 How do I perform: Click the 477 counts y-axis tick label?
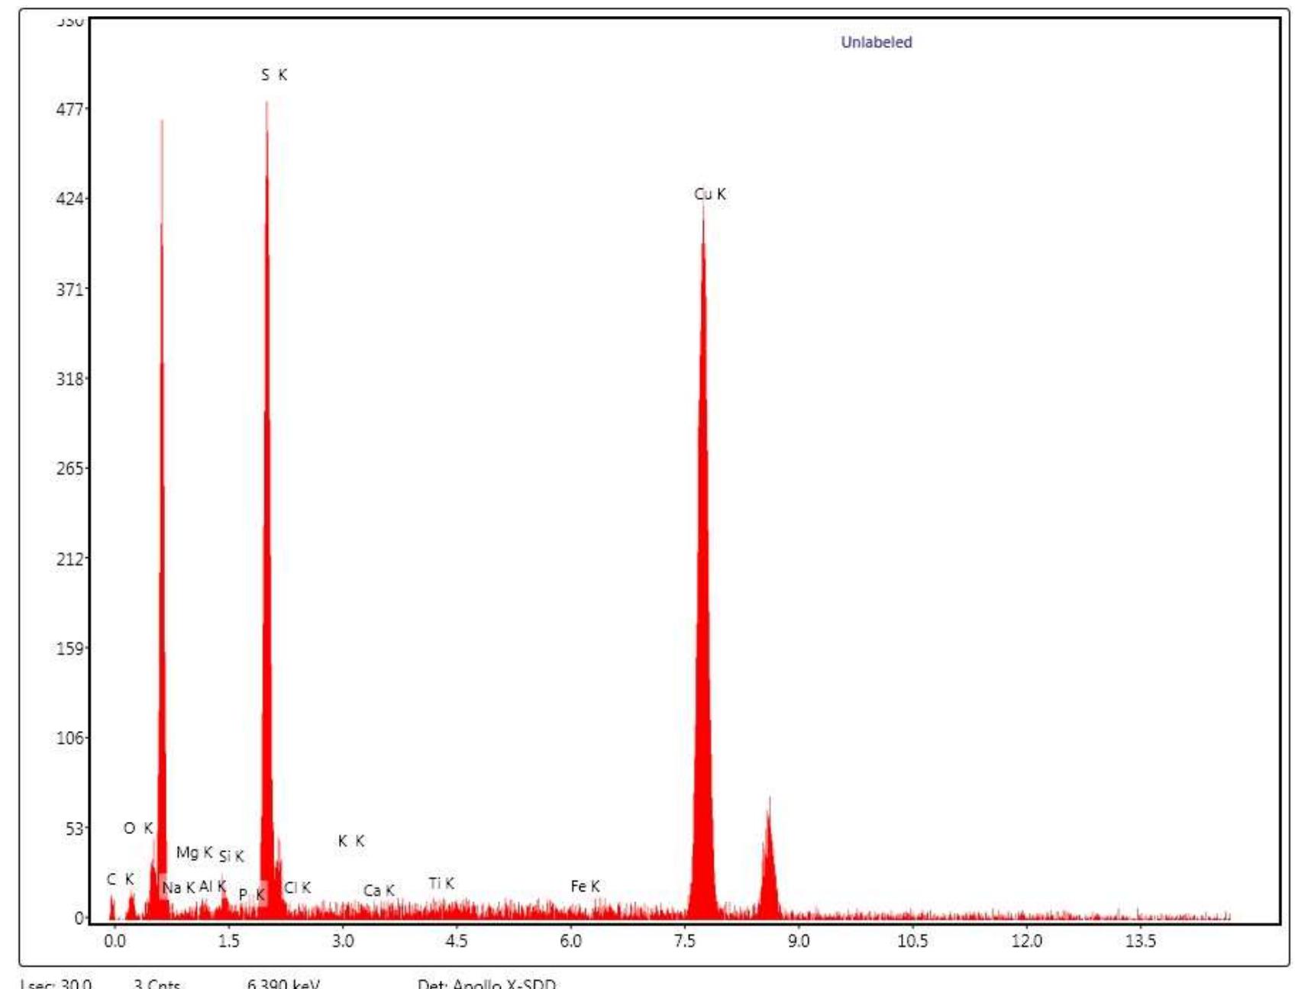point(69,109)
